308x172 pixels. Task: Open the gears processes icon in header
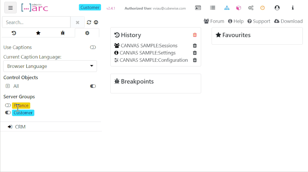[x=251, y=8]
